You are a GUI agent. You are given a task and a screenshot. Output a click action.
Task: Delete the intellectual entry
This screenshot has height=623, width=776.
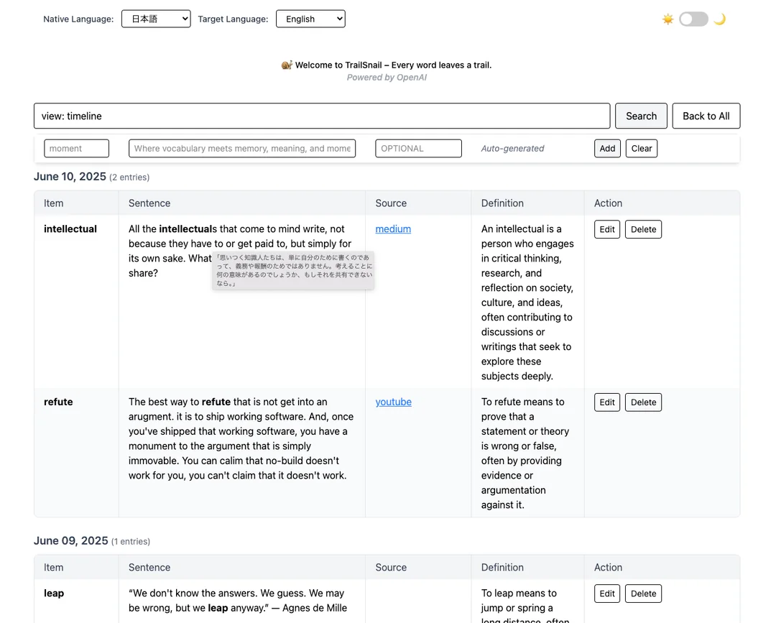643,230
